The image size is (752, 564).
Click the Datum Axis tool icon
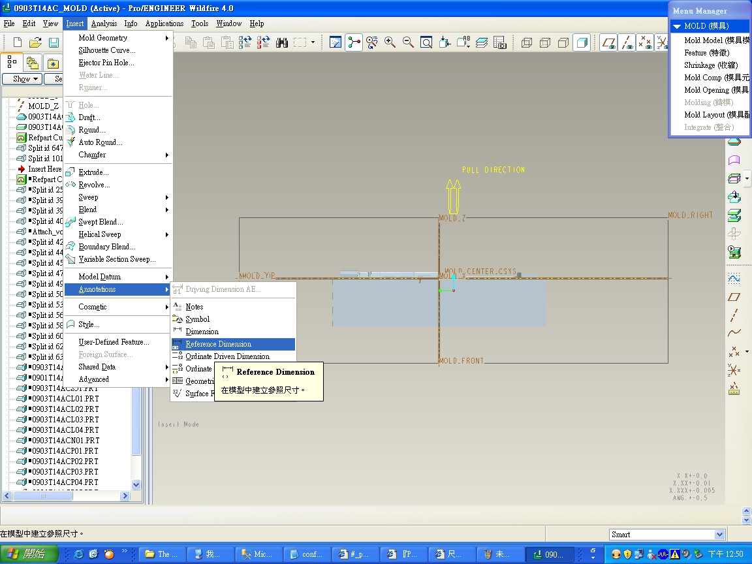734,315
